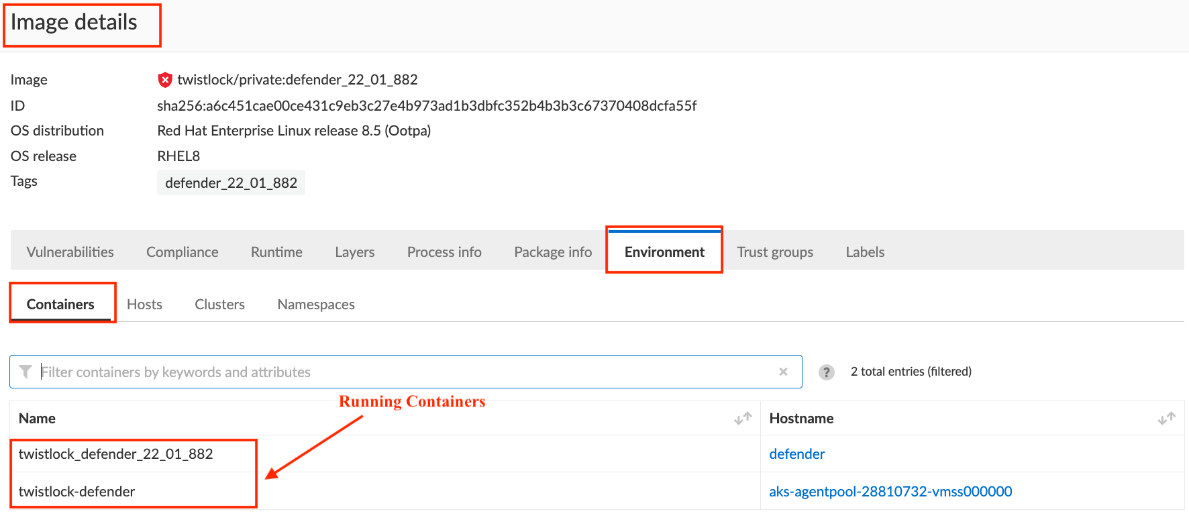The width and height of the screenshot is (1189, 532).
Task: Select the Runtime tab
Action: coord(276,252)
